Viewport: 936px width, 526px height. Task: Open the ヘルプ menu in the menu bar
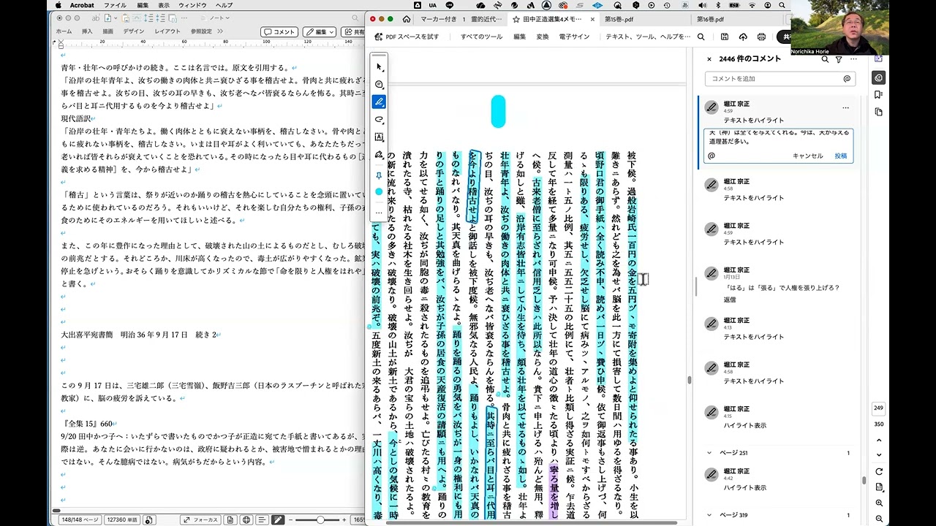pyautogui.click(x=224, y=5)
